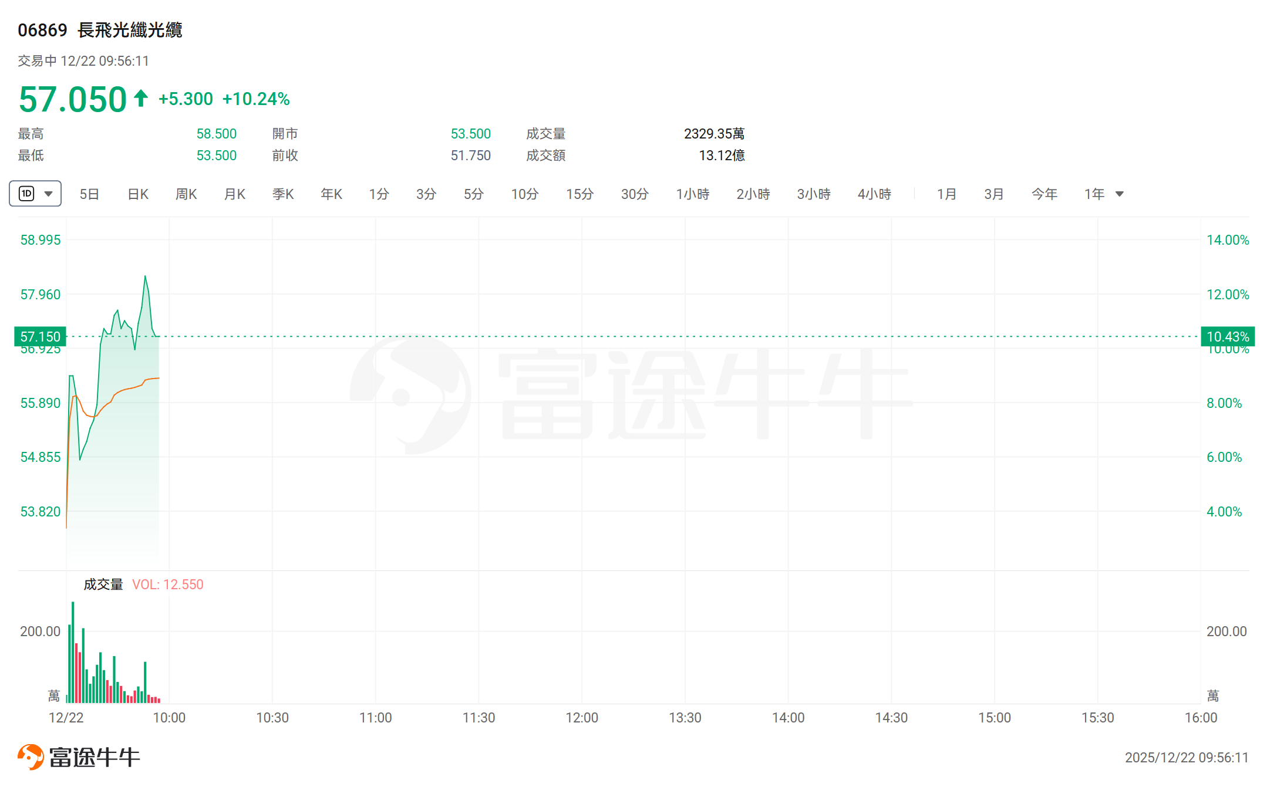The image size is (1267, 787).
Task: Show the 今年 year-to-date range
Action: pos(1044,194)
